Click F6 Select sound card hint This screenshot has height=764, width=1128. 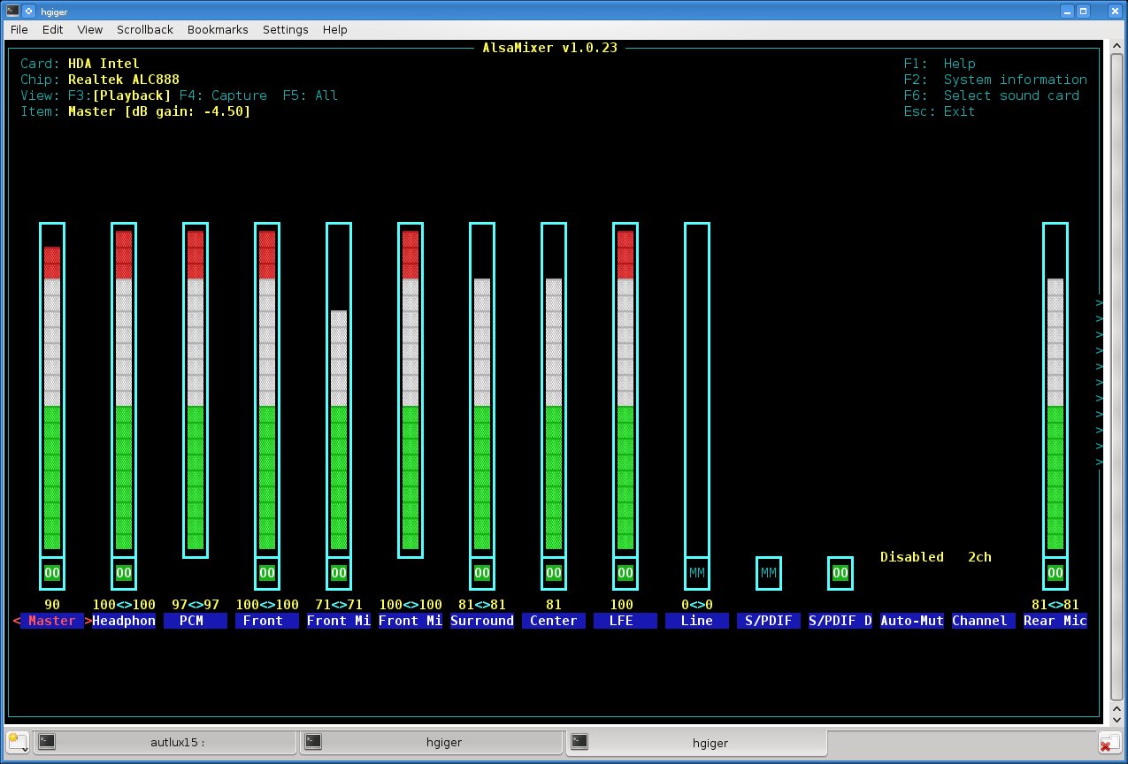point(992,95)
